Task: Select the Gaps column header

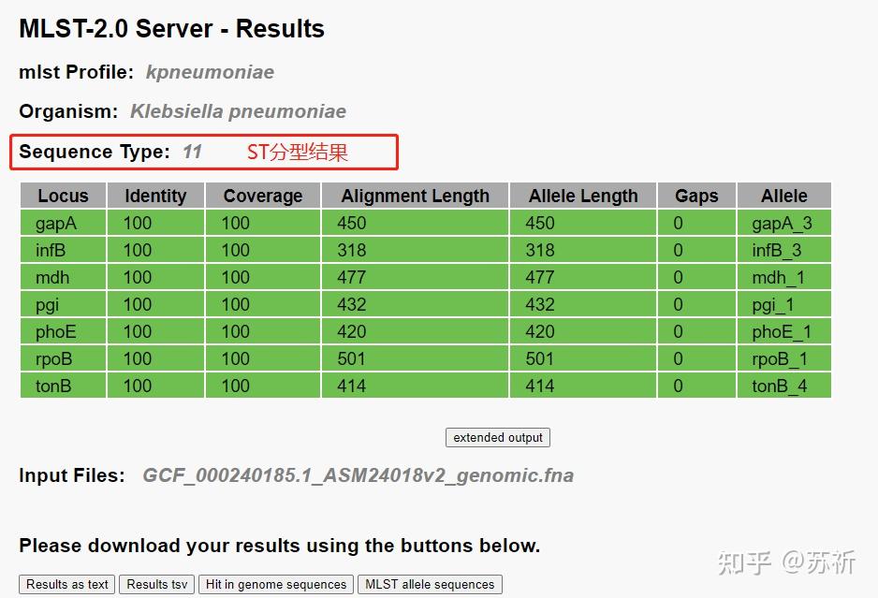Action: pyautogui.click(x=696, y=196)
